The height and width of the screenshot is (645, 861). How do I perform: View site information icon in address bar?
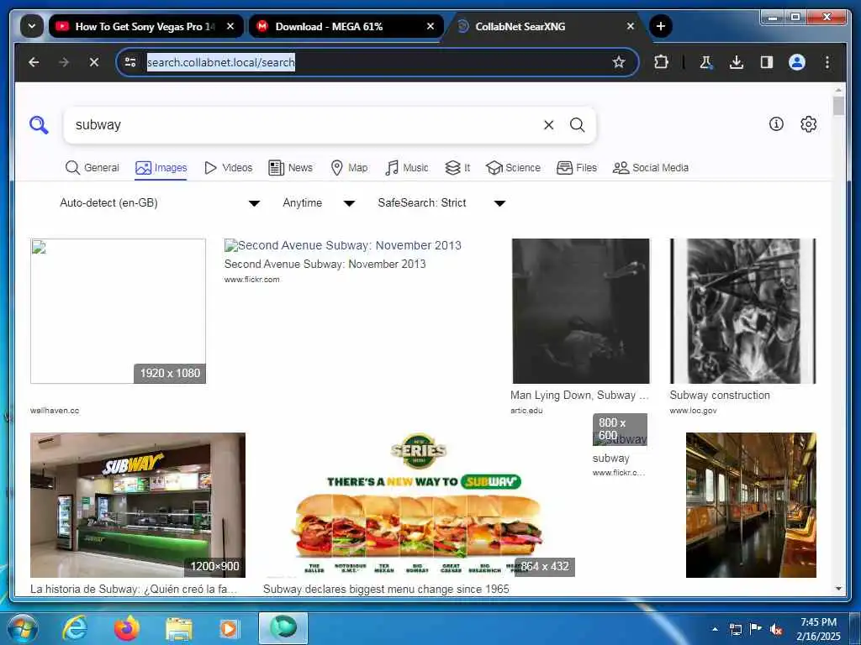click(130, 62)
